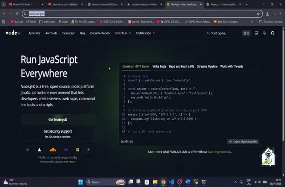Toggle the site theme icon
The height and width of the screenshot is (187, 285).
(256, 33)
